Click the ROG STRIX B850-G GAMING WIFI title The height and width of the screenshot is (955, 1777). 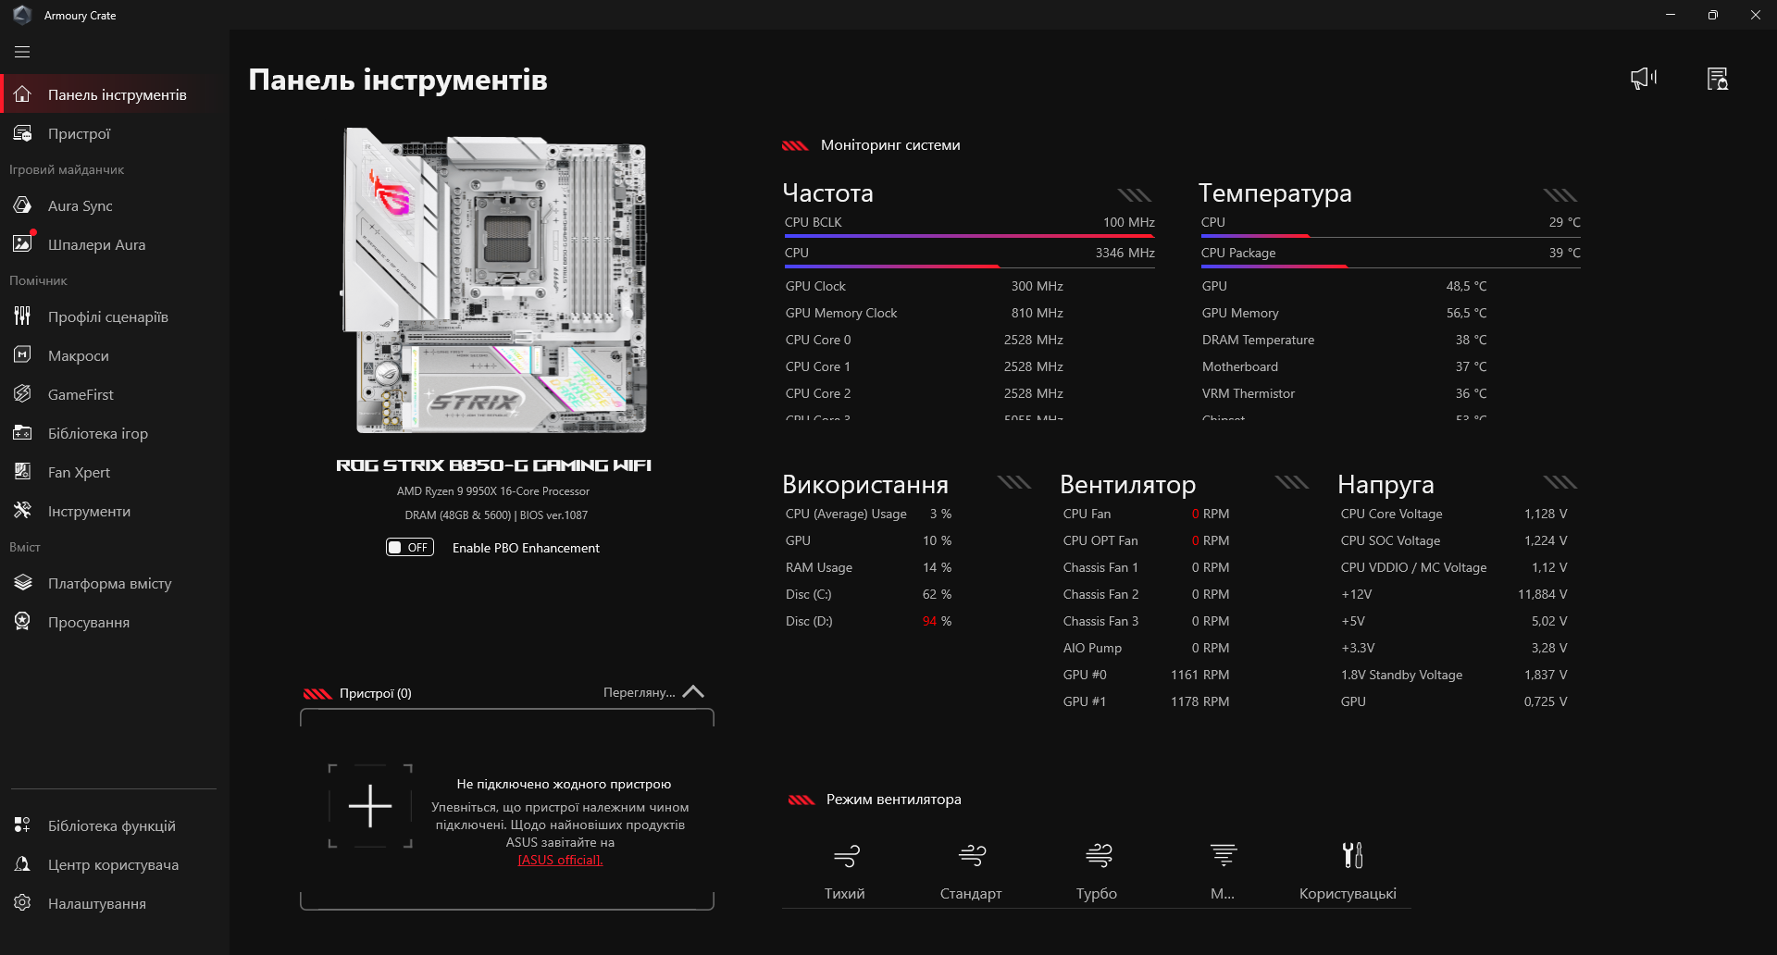(494, 465)
